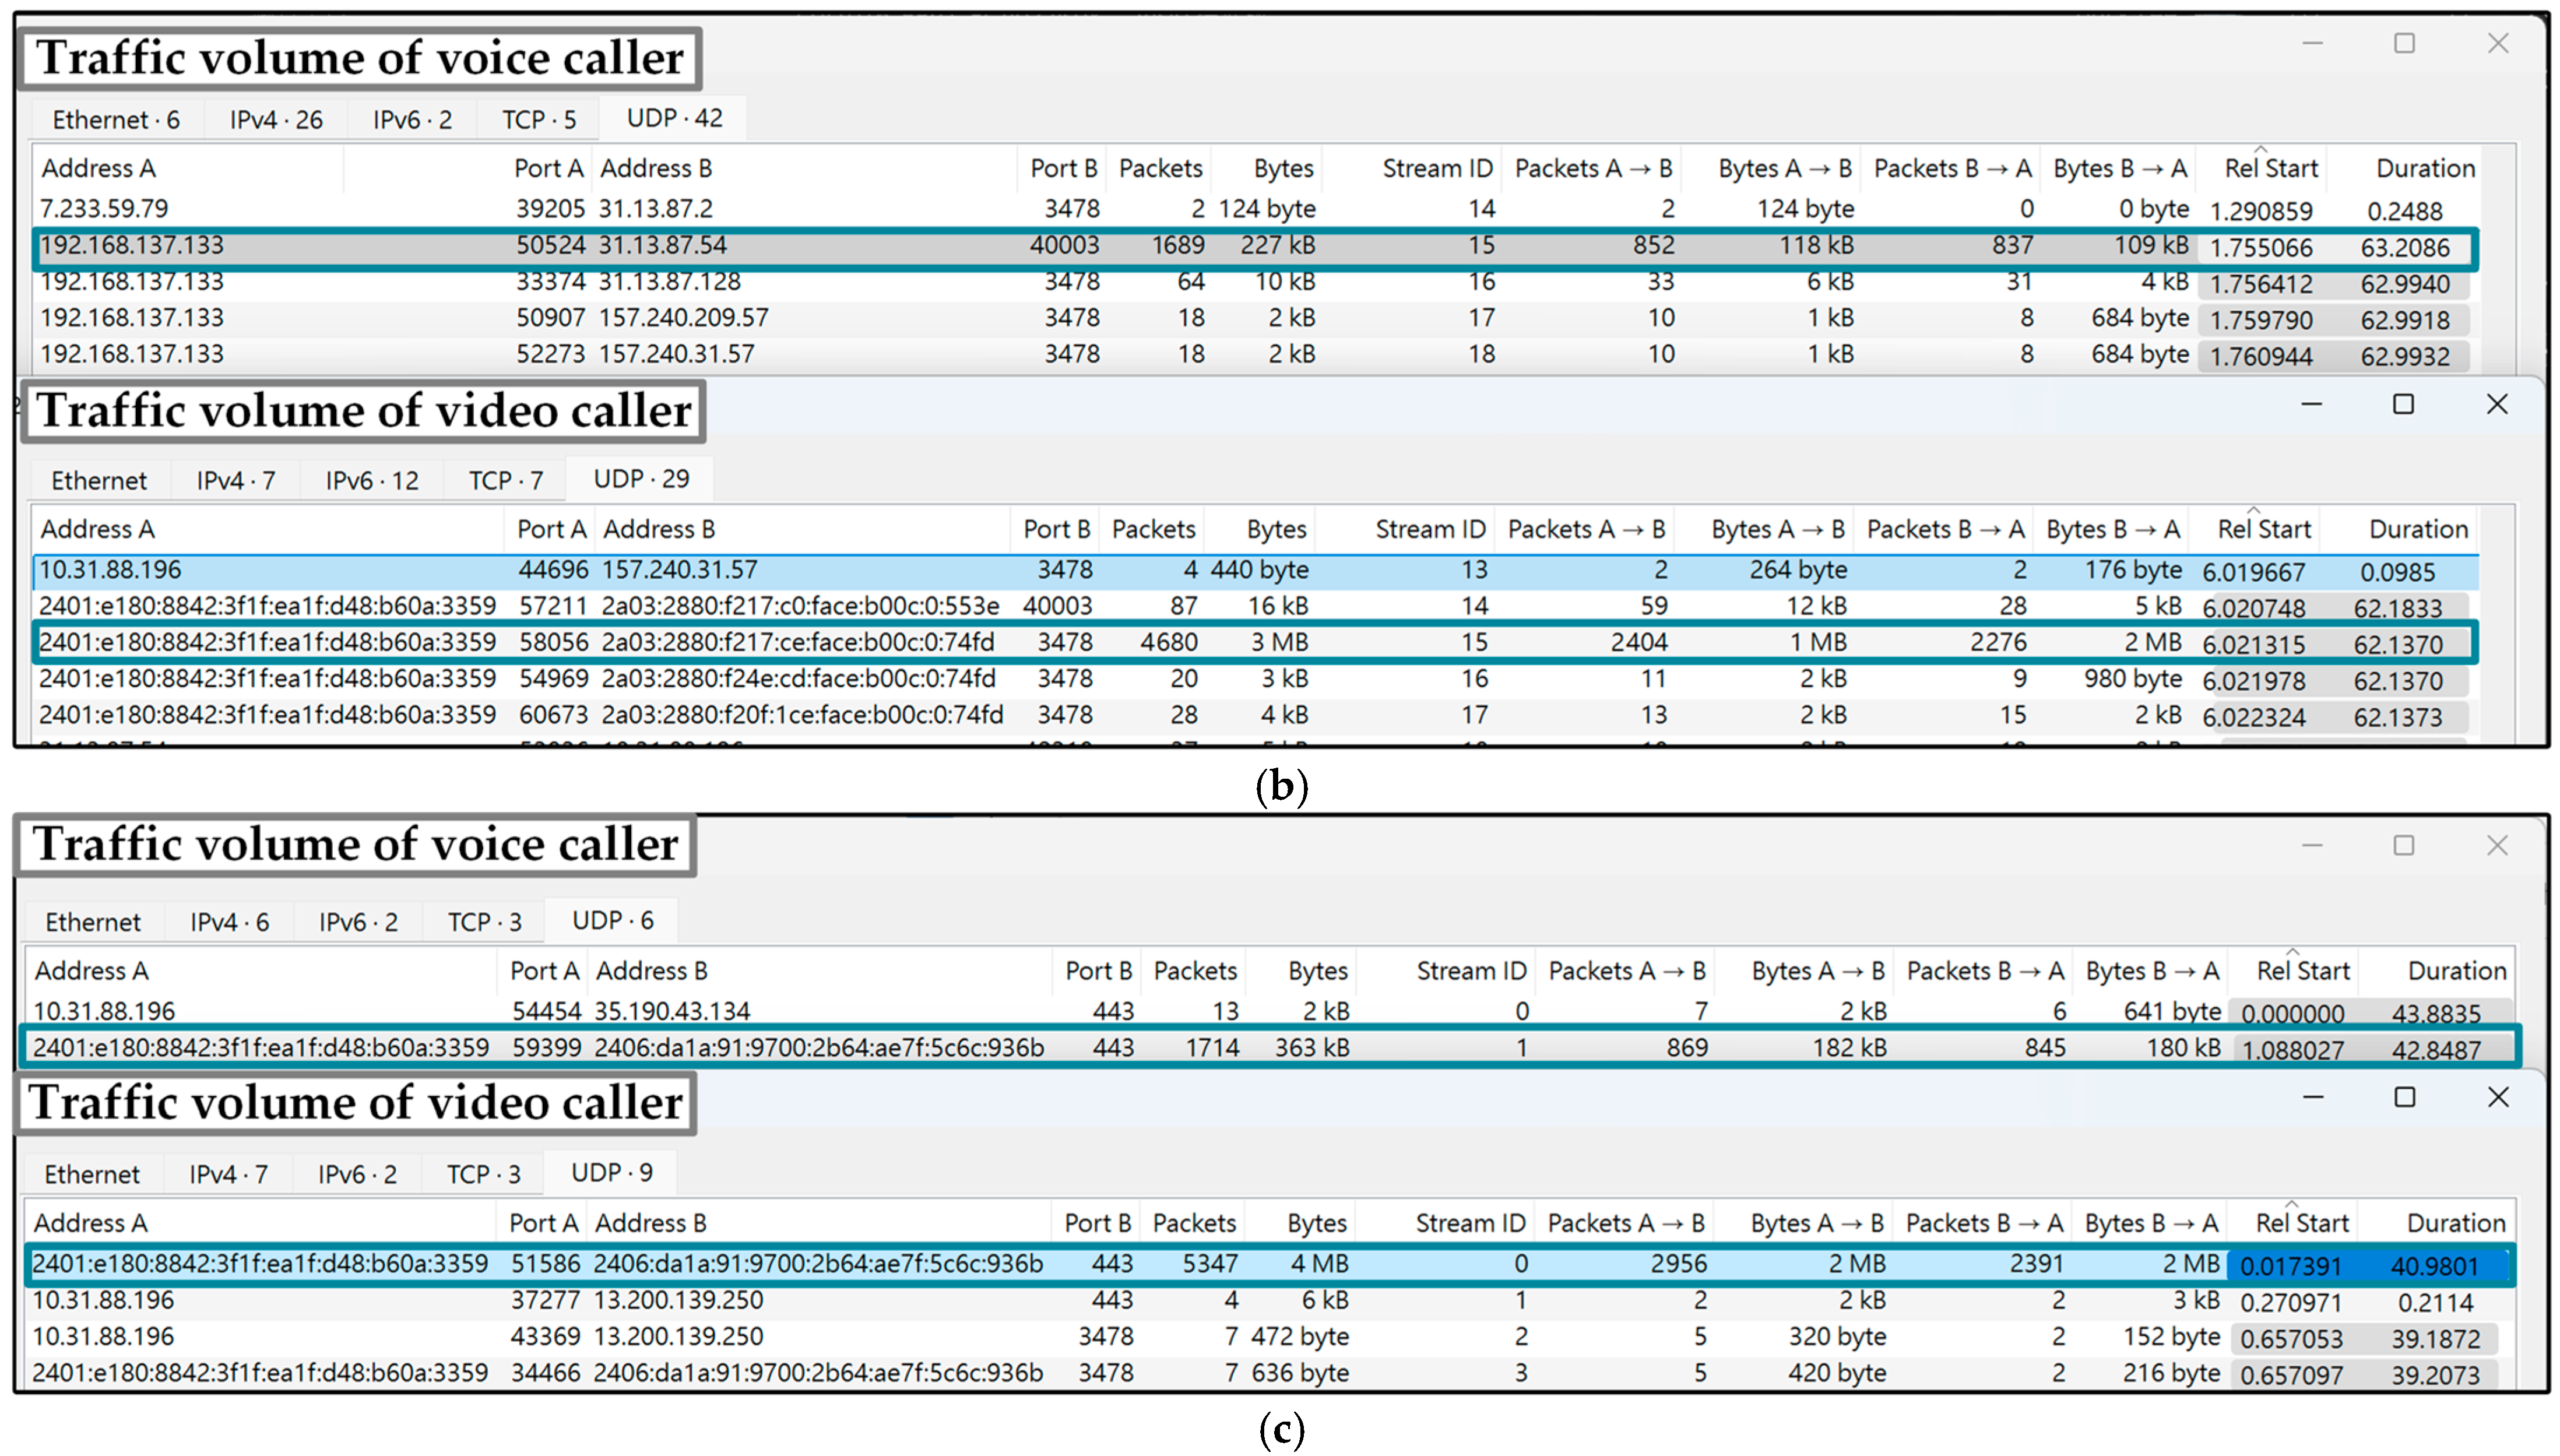Viewport: 2560px width, 1456px height.
Task: Minimize the first video caller window
Action: (x=2311, y=404)
